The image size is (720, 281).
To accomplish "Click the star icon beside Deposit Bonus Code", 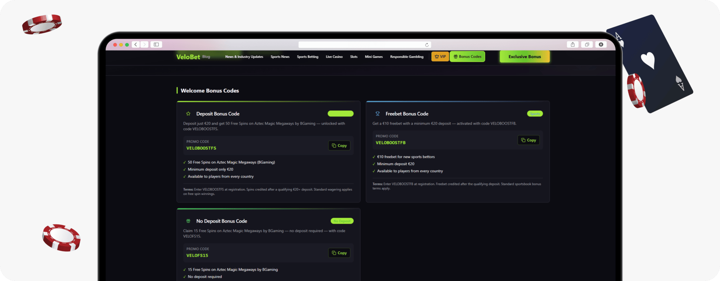I will 188,114.
